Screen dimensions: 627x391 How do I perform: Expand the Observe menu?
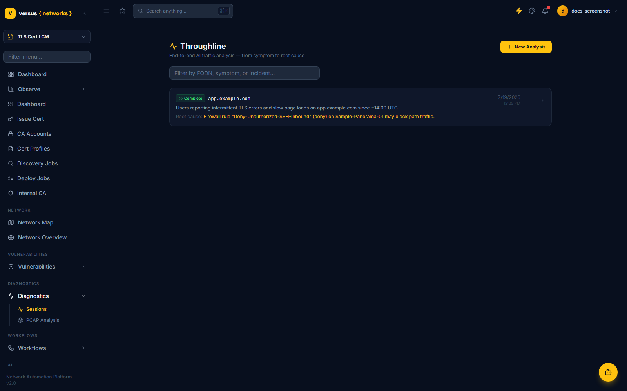click(47, 89)
